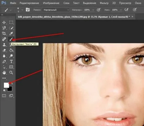Image resolution: width=144 pixels, height=126 pixels.
Task: Enable airbrush-style build-up
Action: coord(126,10)
